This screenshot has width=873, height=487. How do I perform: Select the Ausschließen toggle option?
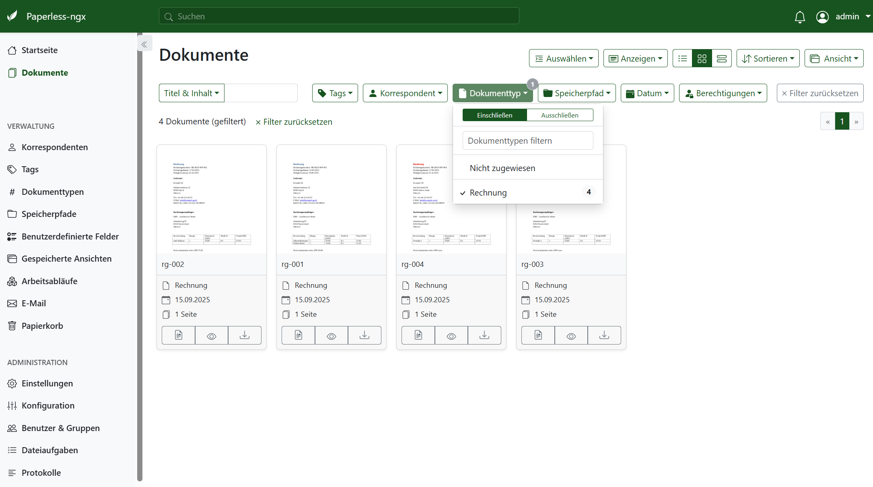[x=560, y=115]
